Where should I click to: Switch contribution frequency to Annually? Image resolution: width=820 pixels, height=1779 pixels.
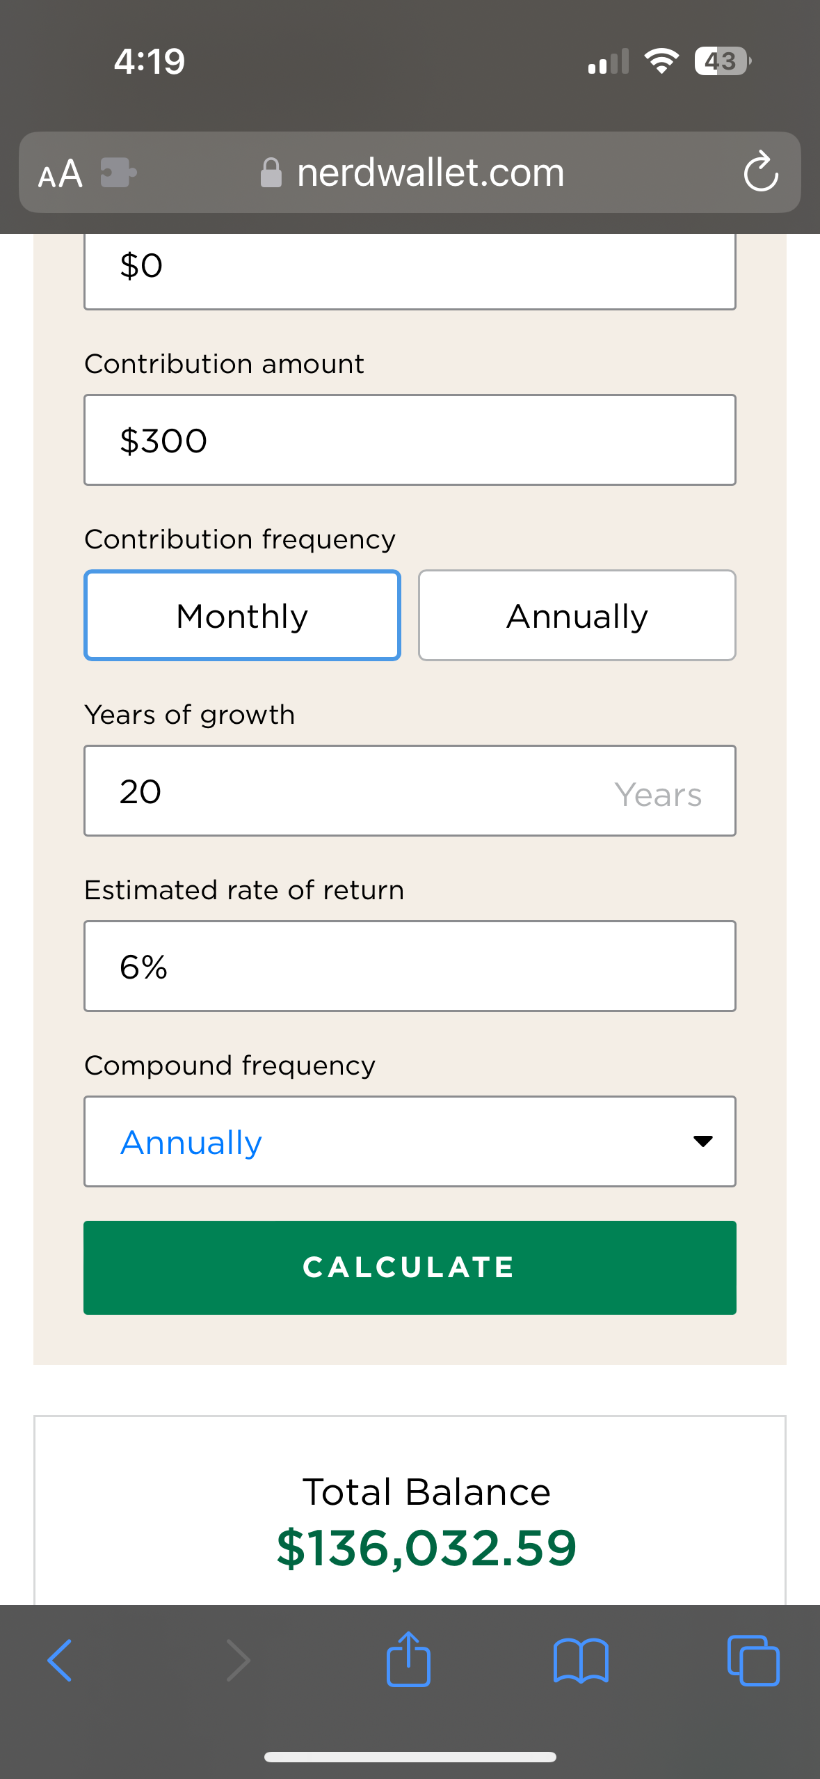(x=577, y=616)
